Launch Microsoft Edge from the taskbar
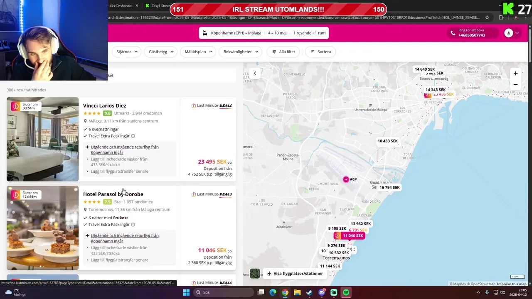The width and height of the screenshot is (532, 299). pos(273,292)
